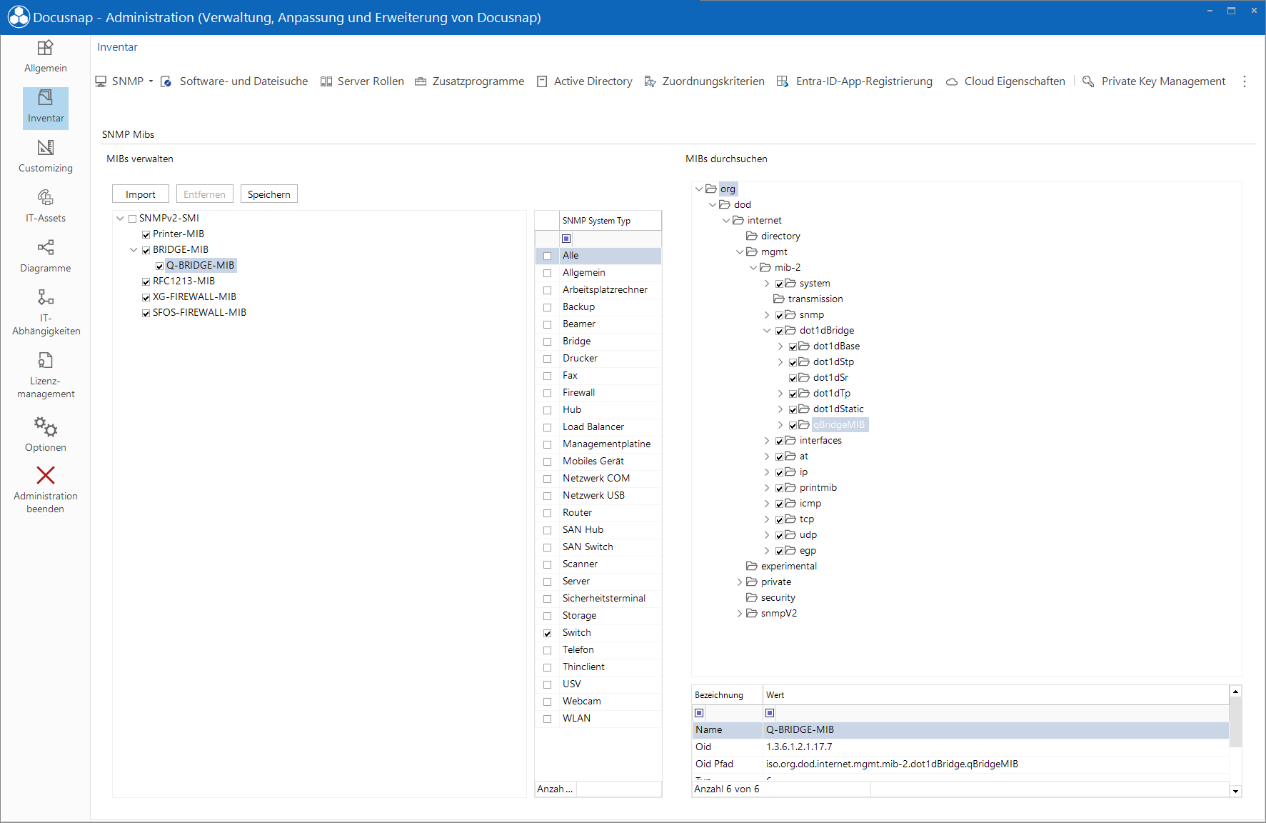Screen dimensions: 1266x823
Task: Open the toolbar overflow three-dot menu
Action: point(1245,81)
